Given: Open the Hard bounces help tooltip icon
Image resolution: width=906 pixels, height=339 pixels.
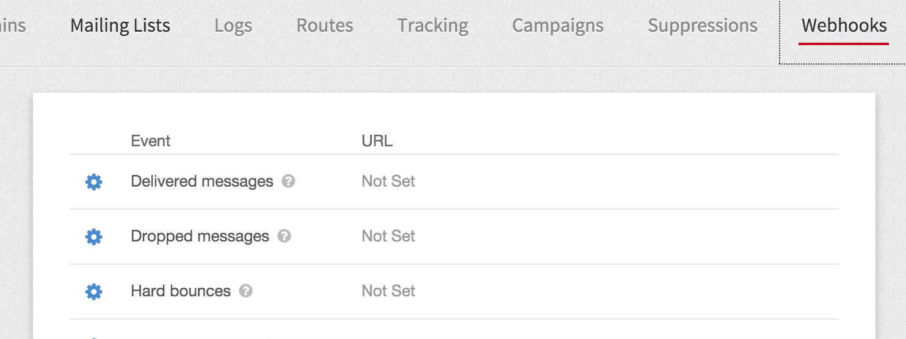Looking at the screenshot, I should pyautogui.click(x=246, y=291).
